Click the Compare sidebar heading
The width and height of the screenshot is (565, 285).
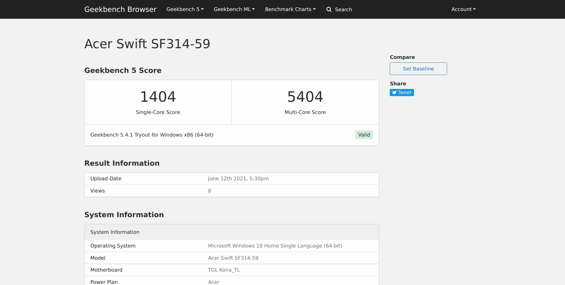coord(402,57)
